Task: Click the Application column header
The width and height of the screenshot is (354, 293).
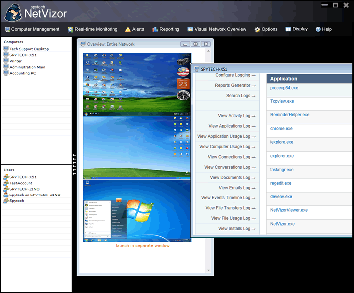Action: click(309, 79)
